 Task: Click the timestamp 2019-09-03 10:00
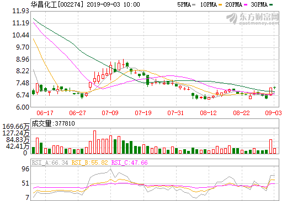point(113,4)
